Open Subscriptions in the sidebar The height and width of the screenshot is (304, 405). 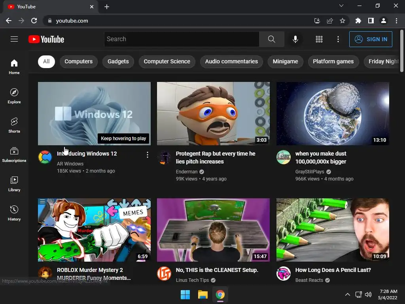pos(14,155)
